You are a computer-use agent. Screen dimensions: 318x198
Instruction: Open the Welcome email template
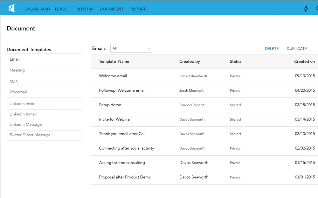pos(113,76)
